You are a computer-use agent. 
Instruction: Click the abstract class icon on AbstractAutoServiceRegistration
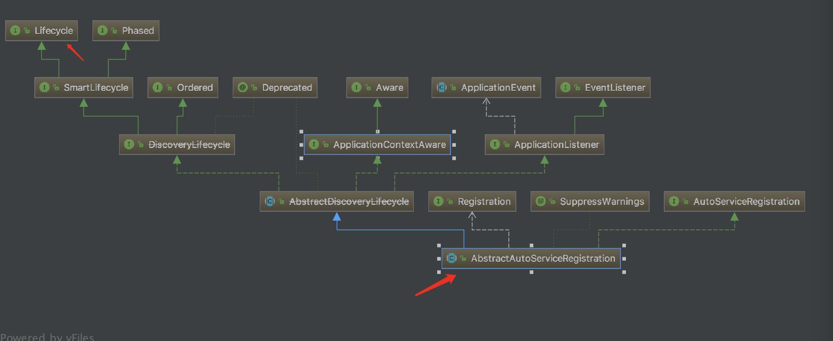point(452,258)
